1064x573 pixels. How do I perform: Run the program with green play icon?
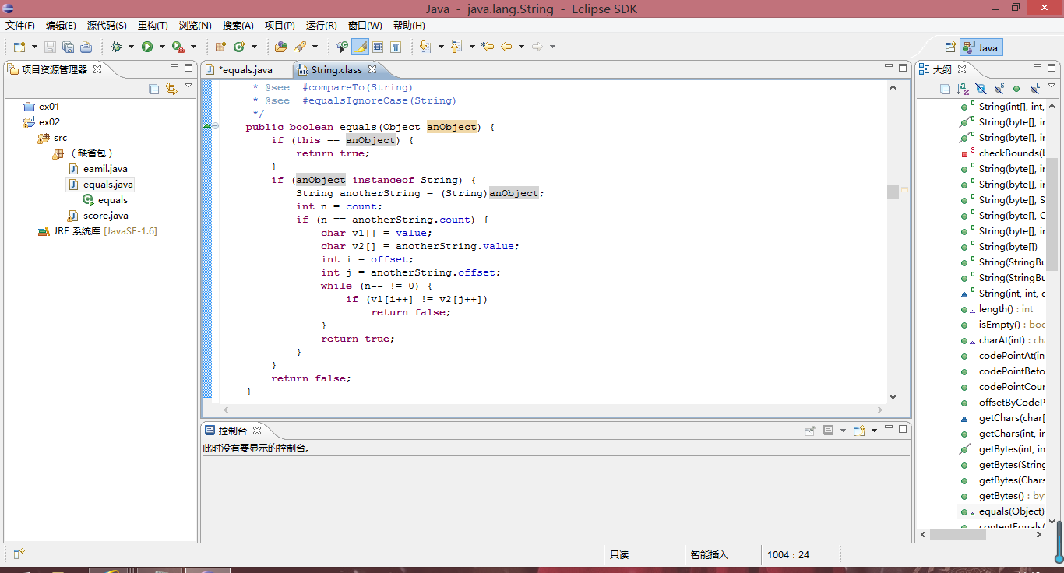pyautogui.click(x=147, y=47)
